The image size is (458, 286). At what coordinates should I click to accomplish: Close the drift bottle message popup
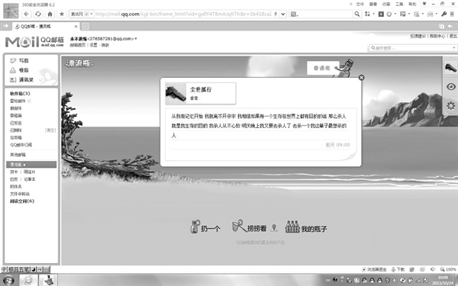[361, 77]
